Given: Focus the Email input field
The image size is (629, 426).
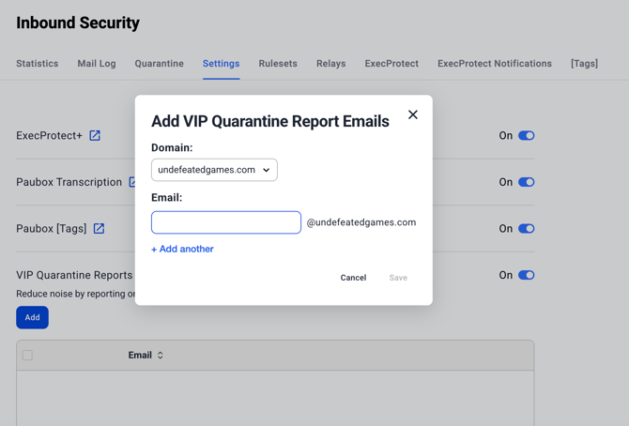Looking at the screenshot, I should [226, 222].
